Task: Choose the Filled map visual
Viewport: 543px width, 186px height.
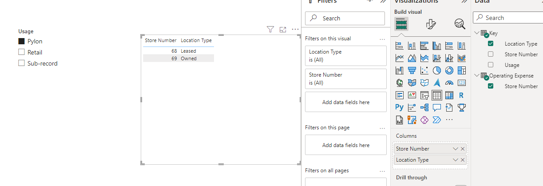Action: pyautogui.click(x=412, y=83)
